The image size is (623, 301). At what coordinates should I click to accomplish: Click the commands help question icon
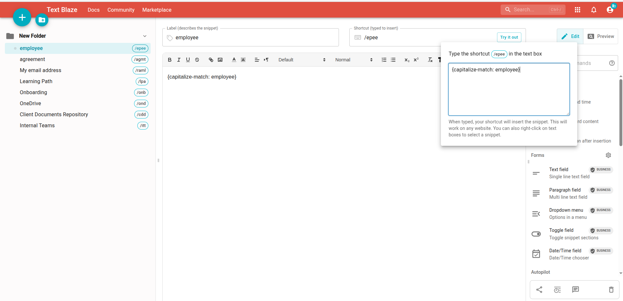click(x=612, y=63)
